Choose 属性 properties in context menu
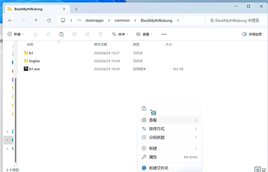 tap(170, 157)
